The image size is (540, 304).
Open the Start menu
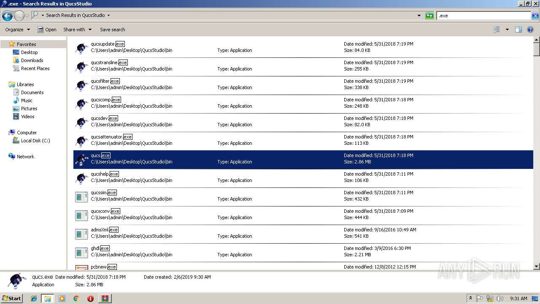[x=12, y=298]
